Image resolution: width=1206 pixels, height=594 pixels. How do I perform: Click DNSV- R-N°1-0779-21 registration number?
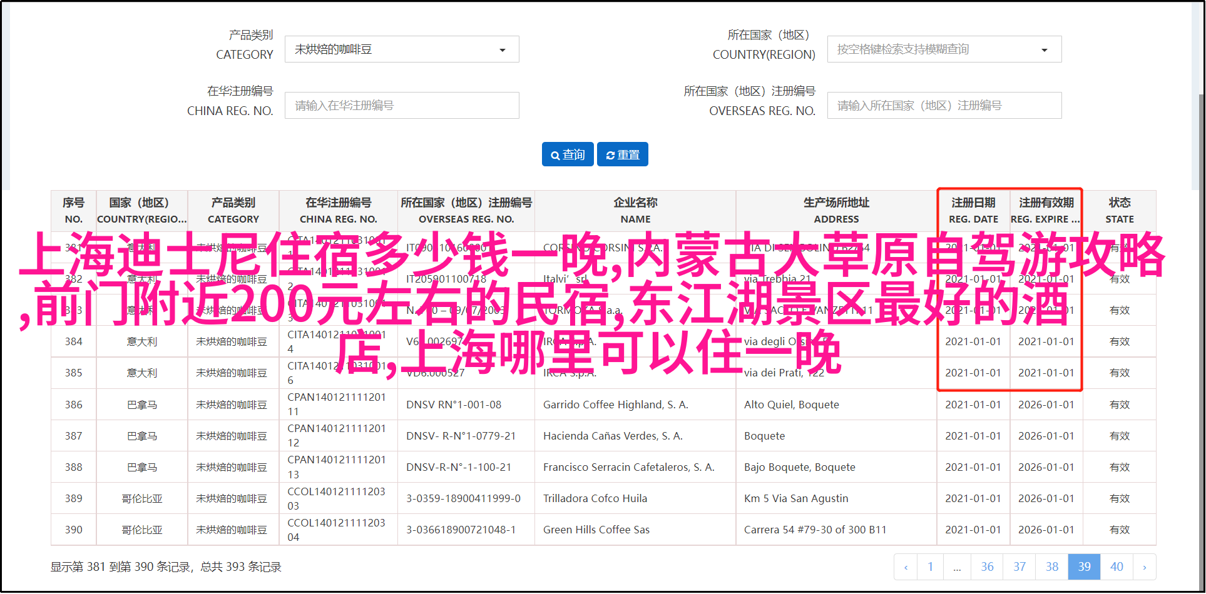coord(461,436)
